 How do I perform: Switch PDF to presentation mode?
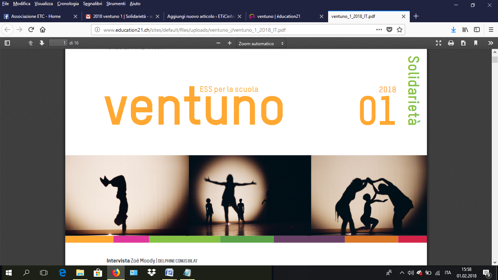(439, 43)
